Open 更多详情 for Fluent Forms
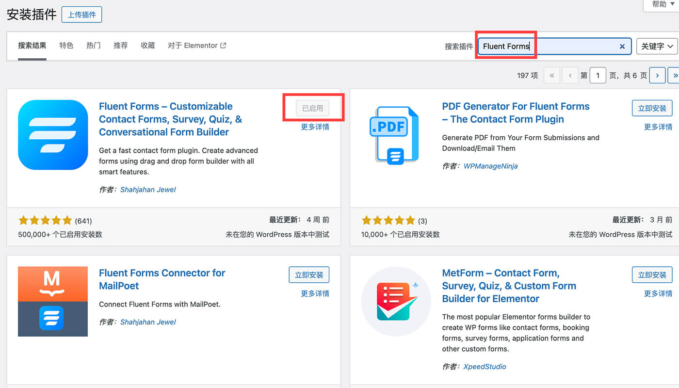 pyautogui.click(x=315, y=127)
